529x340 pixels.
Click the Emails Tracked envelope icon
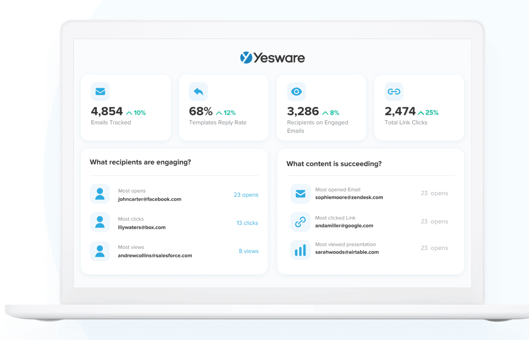pos(100,91)
